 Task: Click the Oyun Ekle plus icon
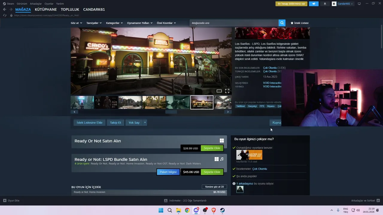click(4, 201)
